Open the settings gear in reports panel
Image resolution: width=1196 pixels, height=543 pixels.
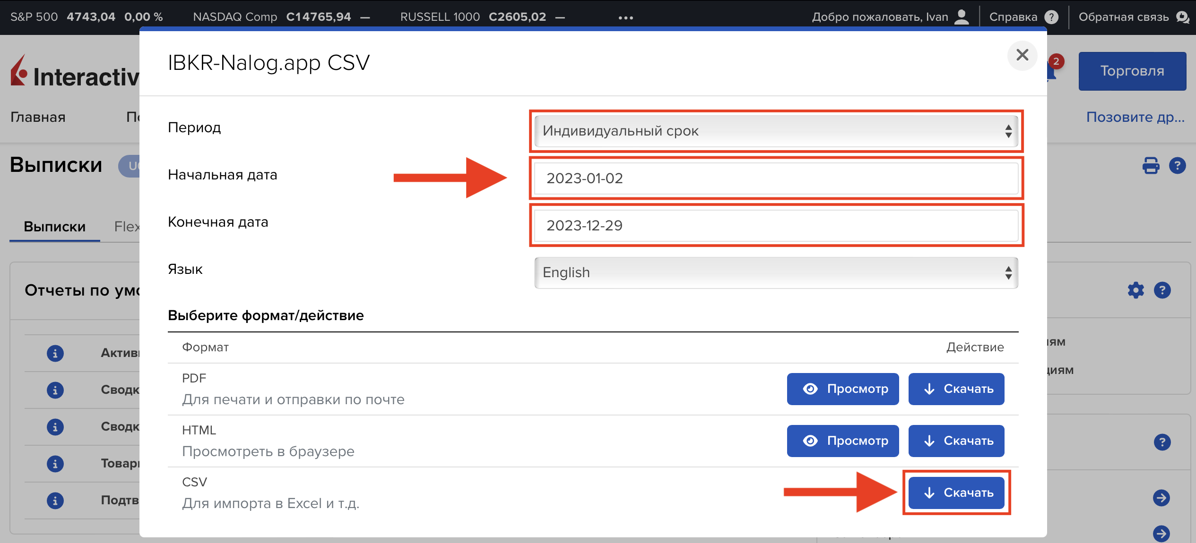point(1135,290)
